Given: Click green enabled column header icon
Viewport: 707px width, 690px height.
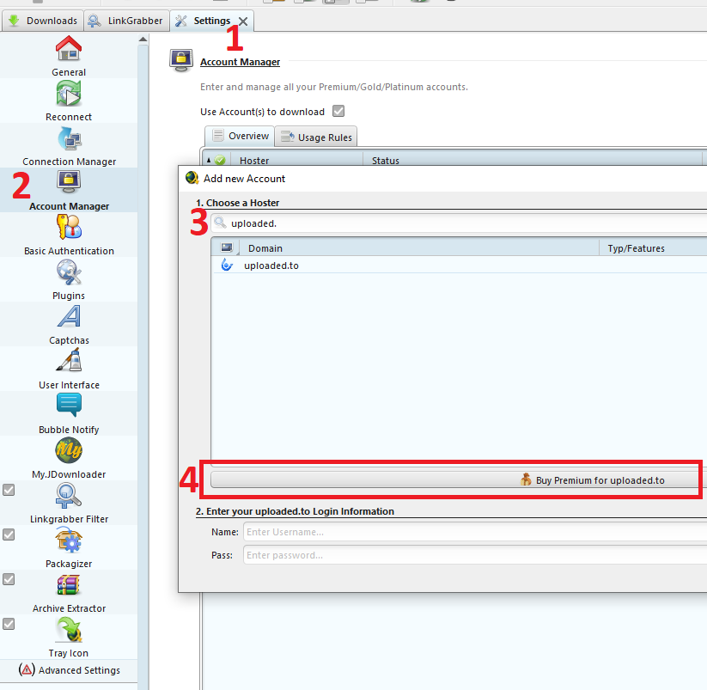Looking at the screenshot, I should [220, 160].
